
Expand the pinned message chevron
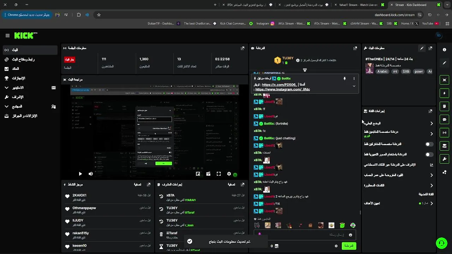click(x=354, y=86)
